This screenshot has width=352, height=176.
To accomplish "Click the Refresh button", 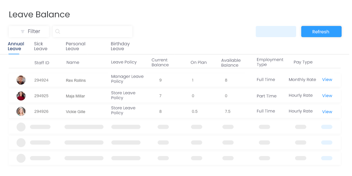I will coord(321,31).
